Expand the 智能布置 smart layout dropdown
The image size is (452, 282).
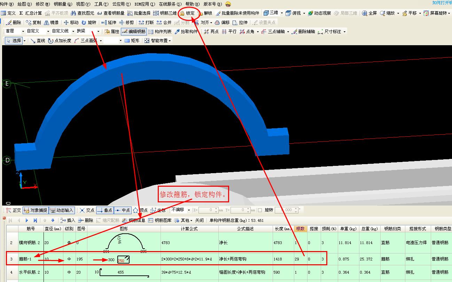(x=170, y=41)
